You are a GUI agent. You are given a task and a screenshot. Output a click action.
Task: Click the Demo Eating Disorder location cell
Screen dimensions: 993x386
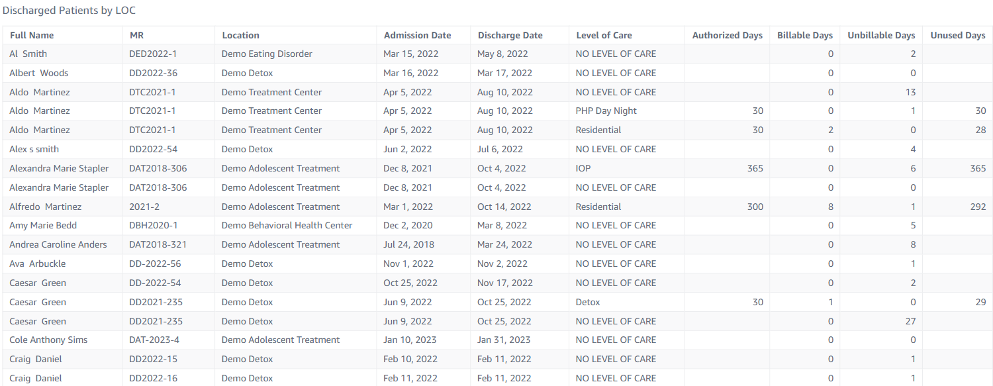[267, 54]
